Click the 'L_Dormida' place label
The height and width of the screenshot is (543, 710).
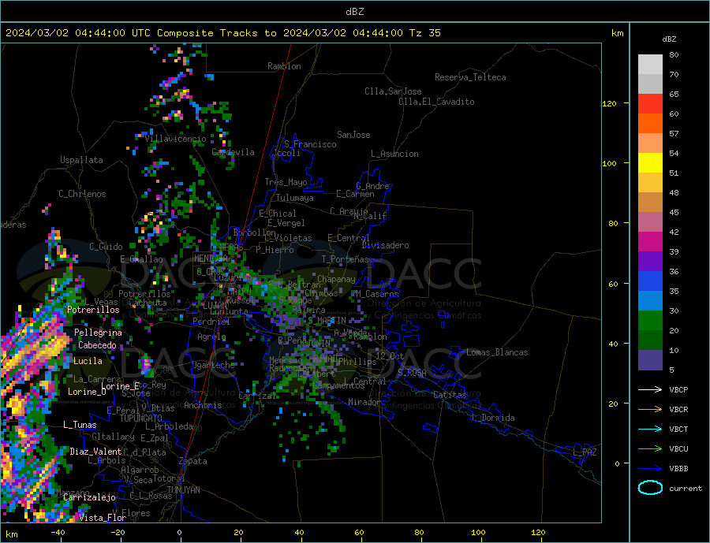[x=495, y=418]
